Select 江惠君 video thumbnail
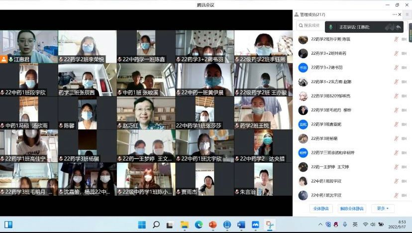The height and width of the screenshot is (233, 412). [29, 46]
